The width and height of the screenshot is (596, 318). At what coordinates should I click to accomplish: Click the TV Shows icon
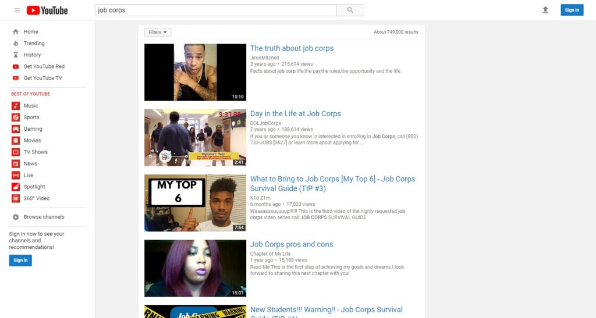(16, 152)
